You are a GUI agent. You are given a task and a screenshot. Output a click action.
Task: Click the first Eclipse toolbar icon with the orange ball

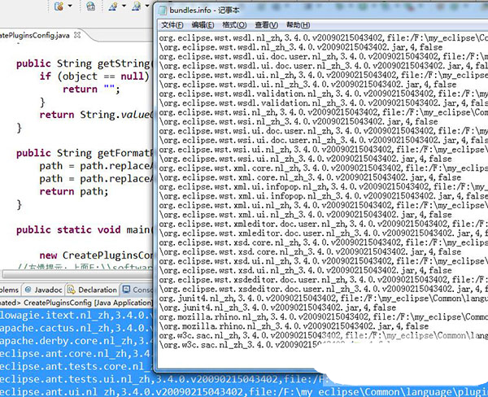click(x=59, y=6)
